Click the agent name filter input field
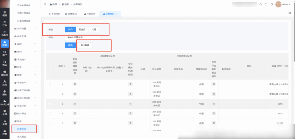The width and height of the screenshot is (295, 139). tap(82, 37)
